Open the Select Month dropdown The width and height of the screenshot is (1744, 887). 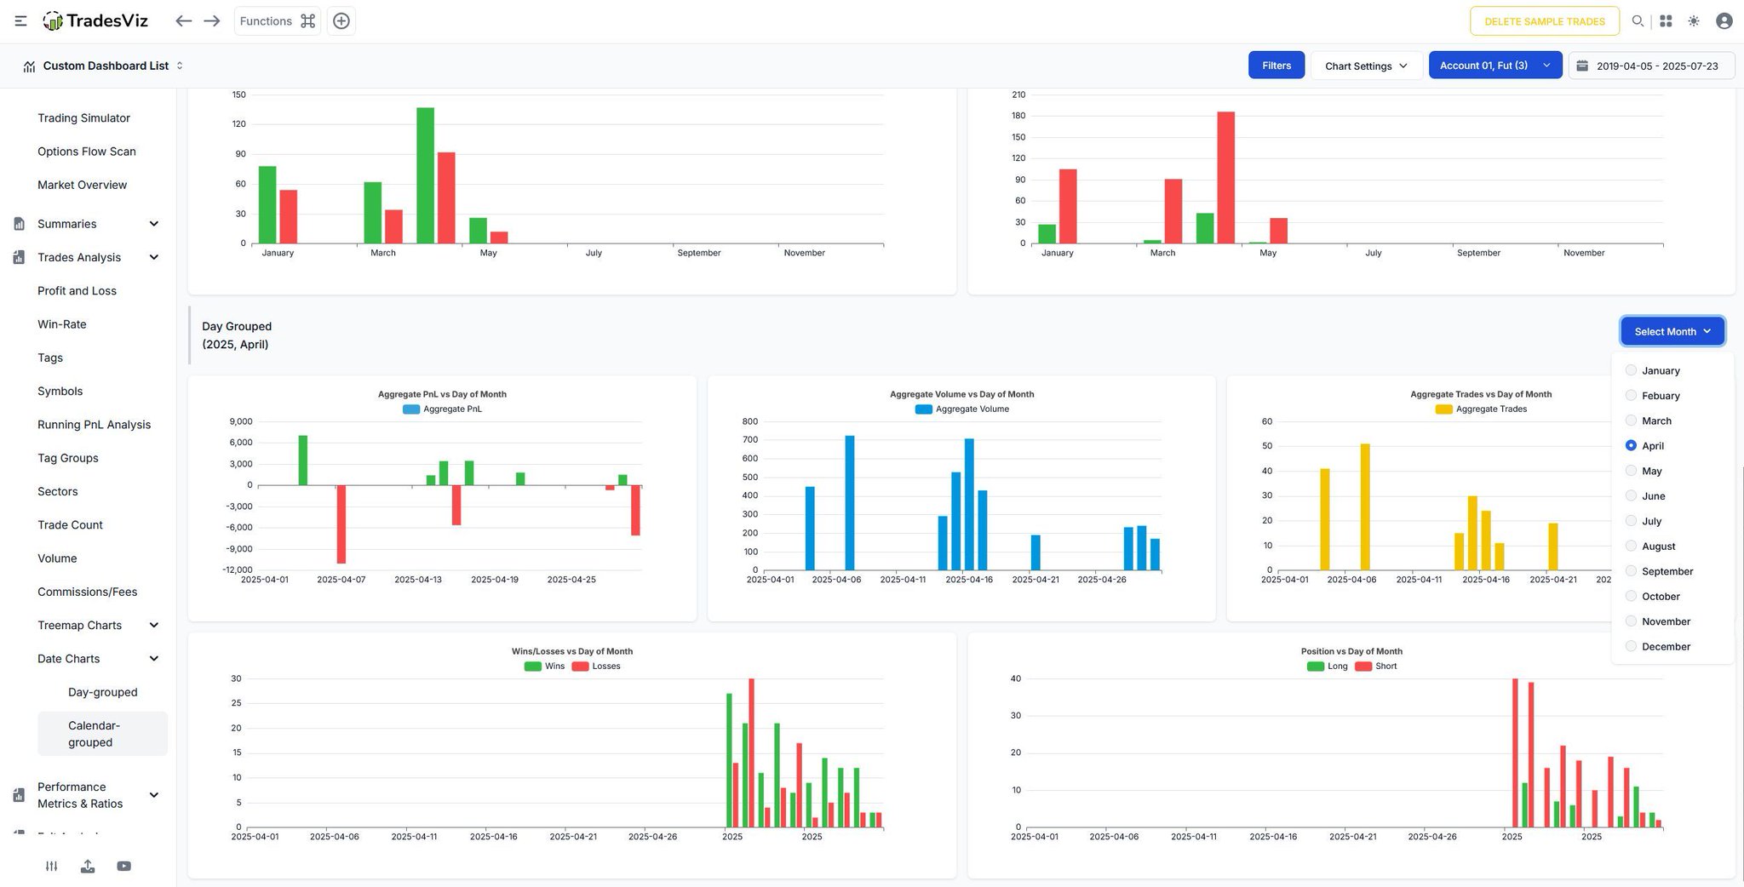tap(1672, 331)
